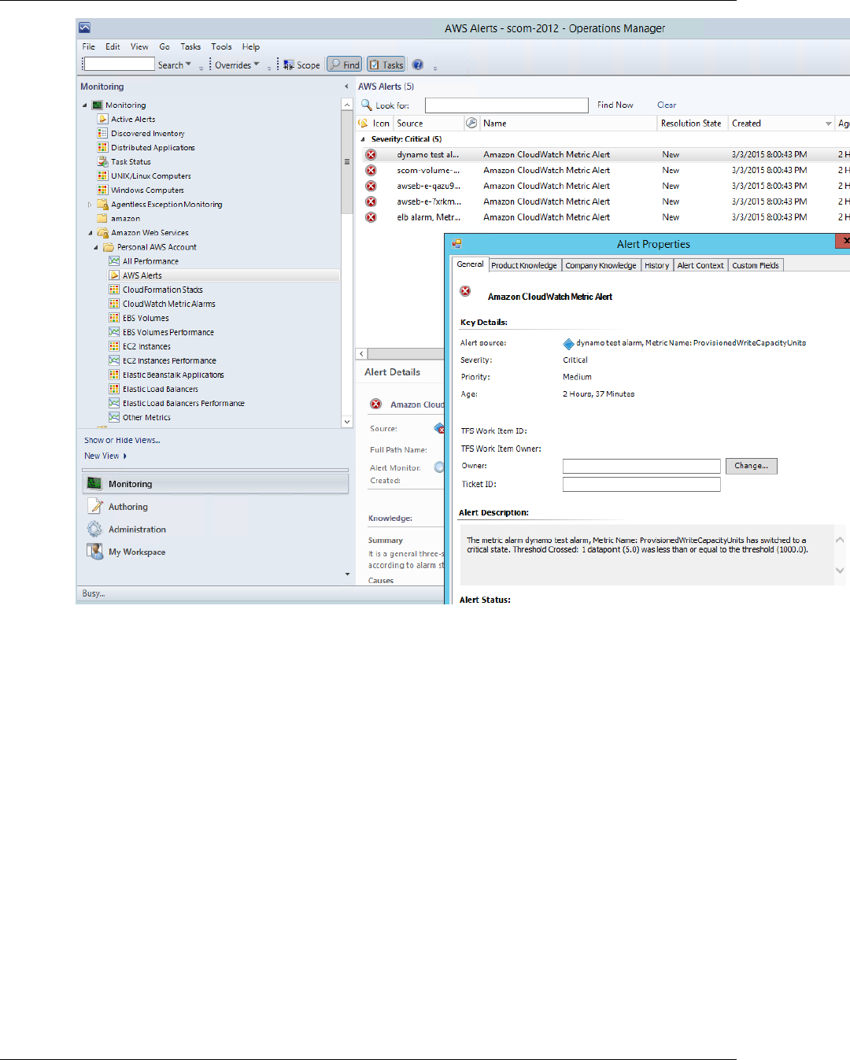
Task: Select All Performance view icon
Action: [x=114, y=260]
